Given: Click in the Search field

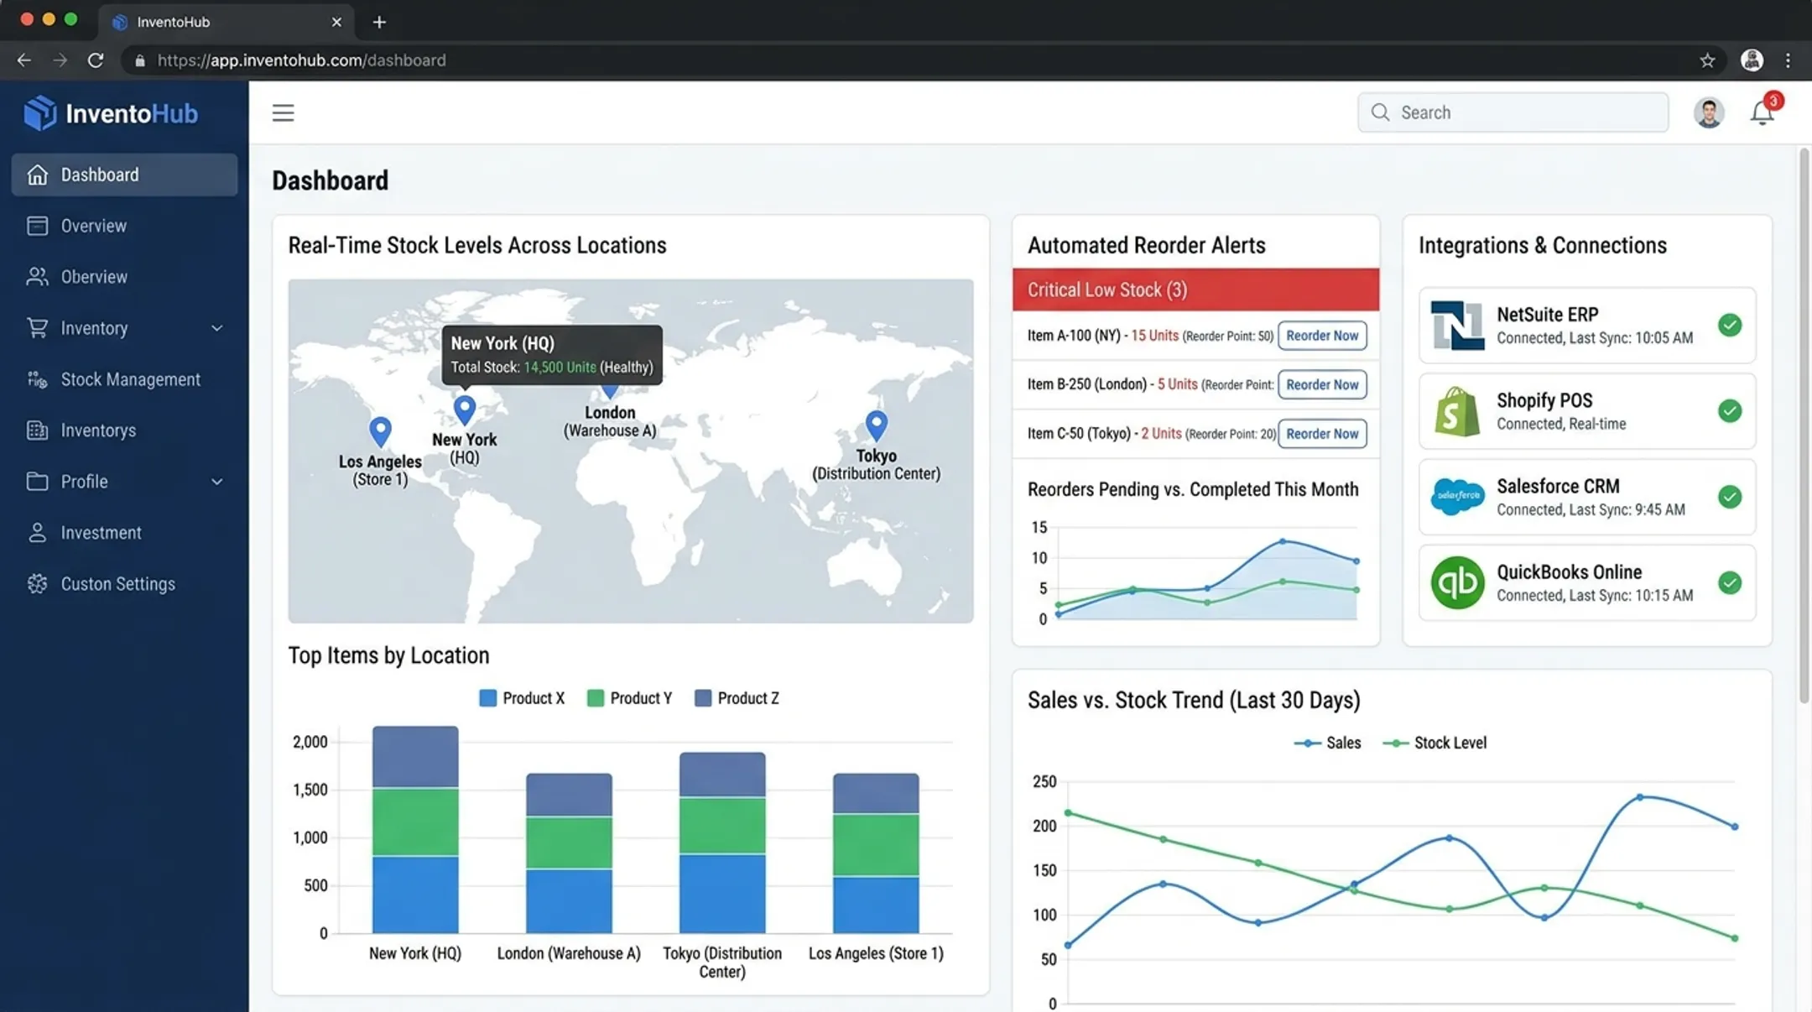Looking at the screenshot, I should coord(1513,112).
